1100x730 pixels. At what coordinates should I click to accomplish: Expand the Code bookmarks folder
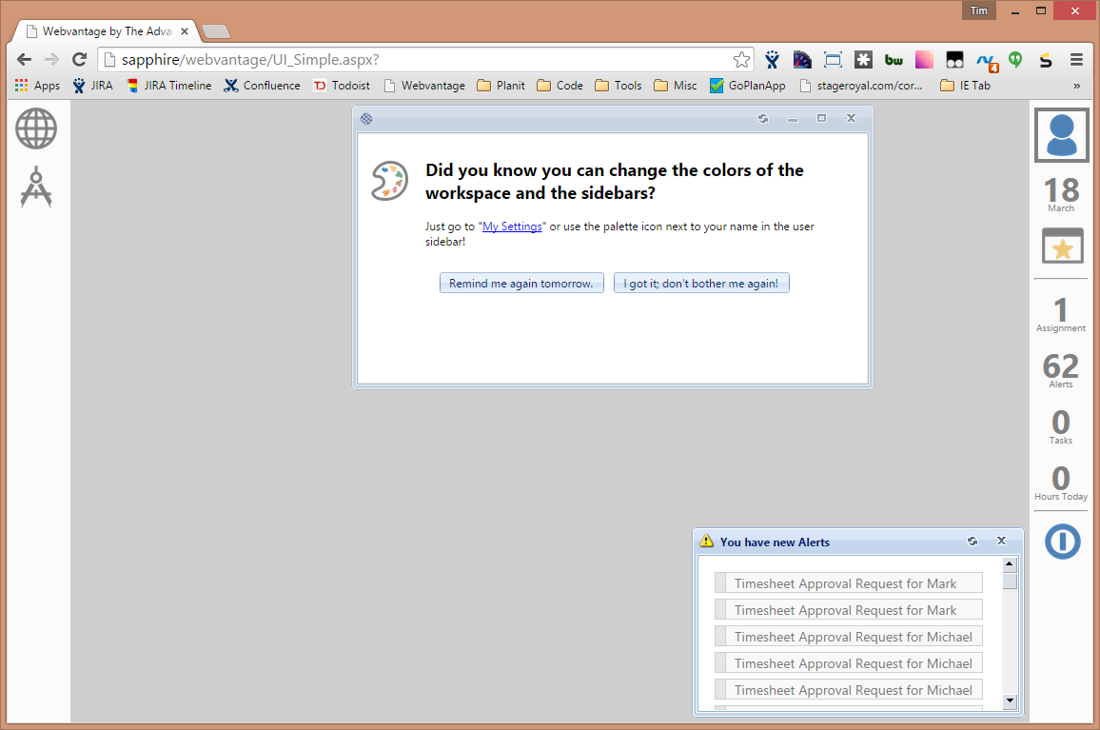[560, 85]
